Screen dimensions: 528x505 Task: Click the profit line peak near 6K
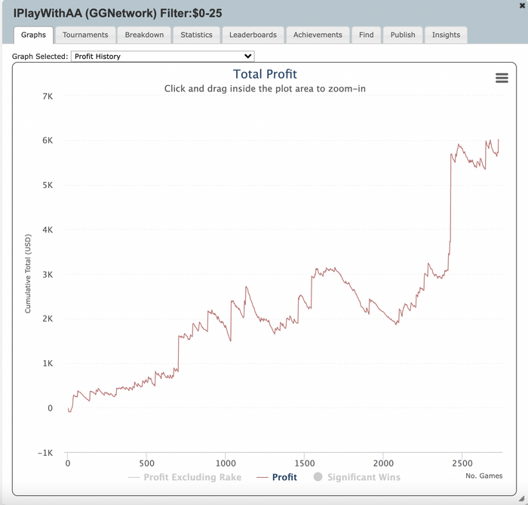pos(499,140)
